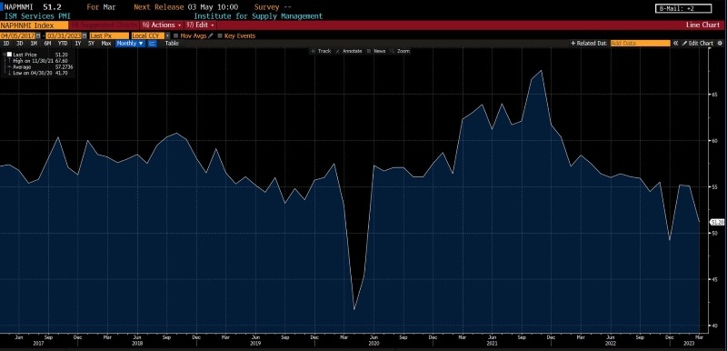Switch to the Table view
Viewport: 727px width, 351px height.
point(172,43)
